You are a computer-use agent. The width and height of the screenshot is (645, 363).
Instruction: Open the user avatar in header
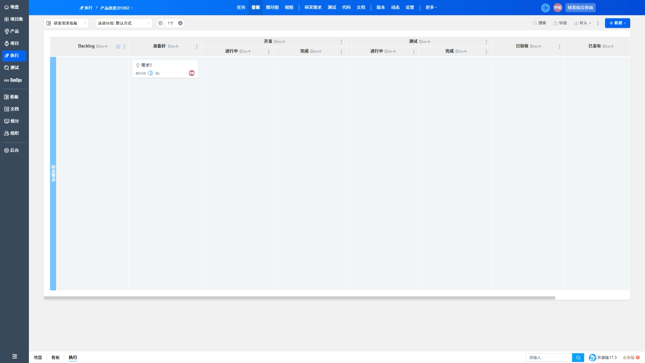[558, 8]
